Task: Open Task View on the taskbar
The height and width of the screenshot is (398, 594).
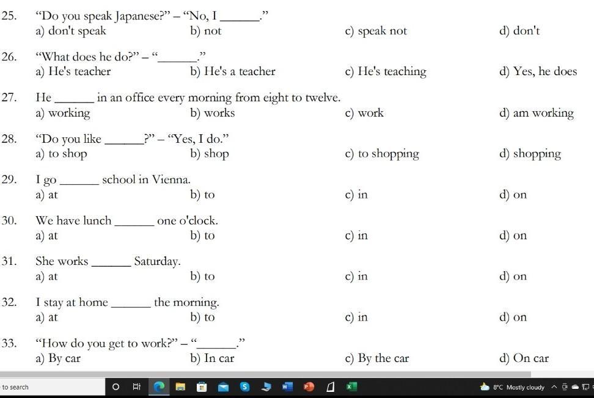Action: [x=137, y=386]
